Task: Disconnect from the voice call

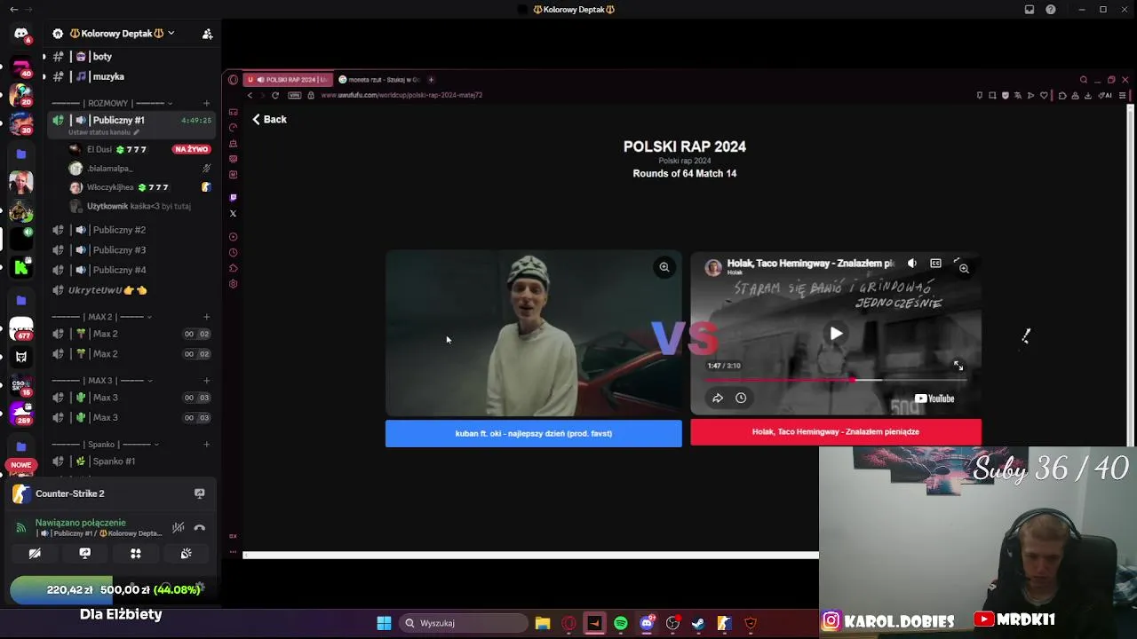Action: [x=200, y=527]
